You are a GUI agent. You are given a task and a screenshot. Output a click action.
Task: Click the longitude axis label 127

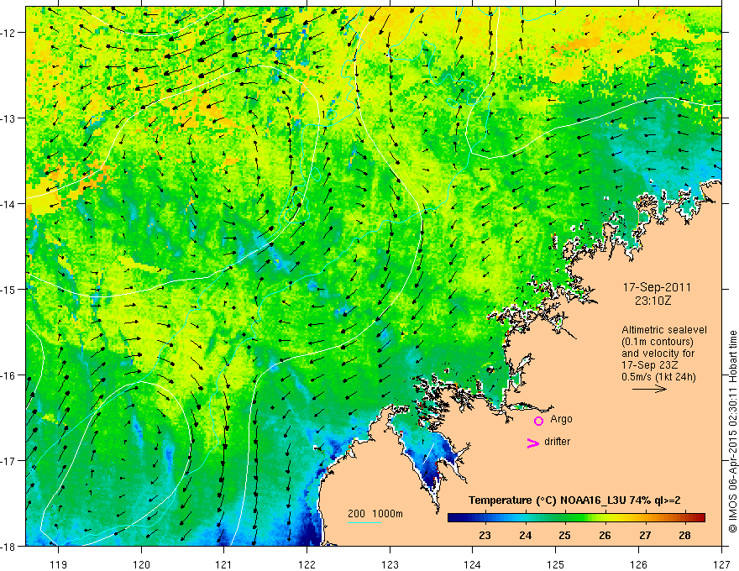pos(721,564)
